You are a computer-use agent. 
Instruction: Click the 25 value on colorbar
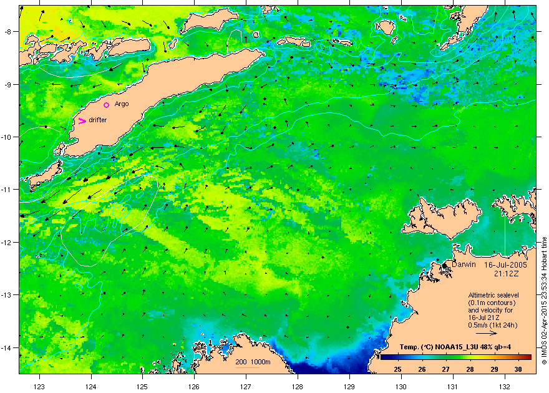click(397, 369)
